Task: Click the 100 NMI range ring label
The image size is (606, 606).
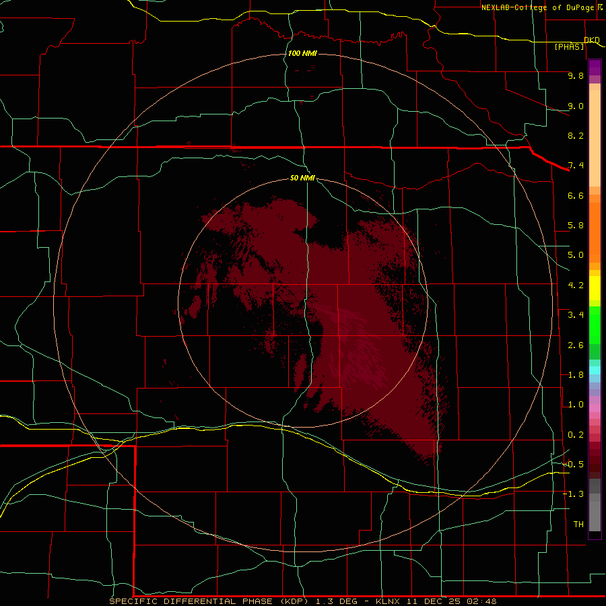Action: point(302,53)
